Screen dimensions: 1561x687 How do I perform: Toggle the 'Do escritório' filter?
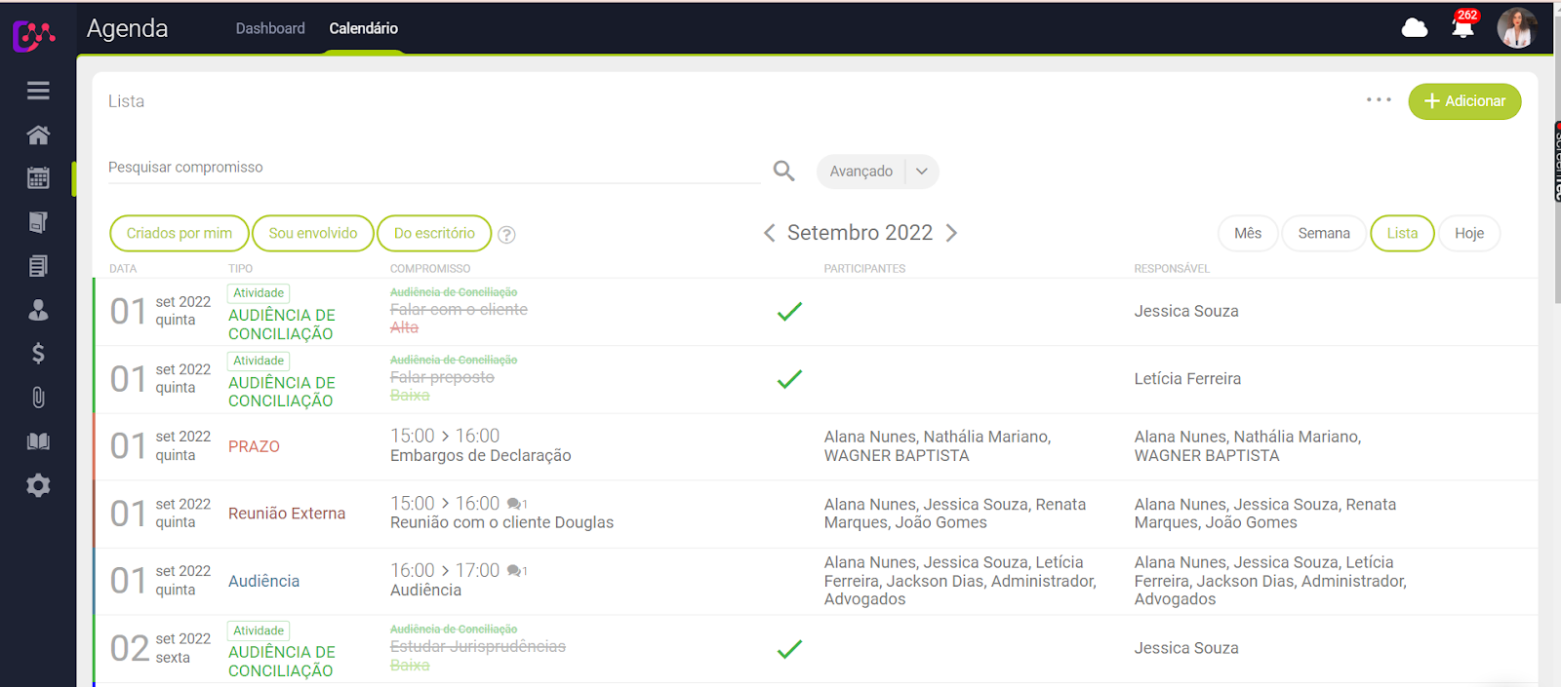[434, 234]
